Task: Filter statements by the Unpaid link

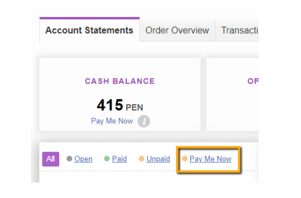Action: tap(158, 159)
